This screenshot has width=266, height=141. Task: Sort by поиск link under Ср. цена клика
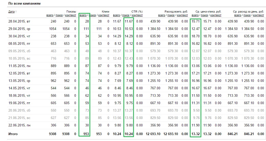204,15
